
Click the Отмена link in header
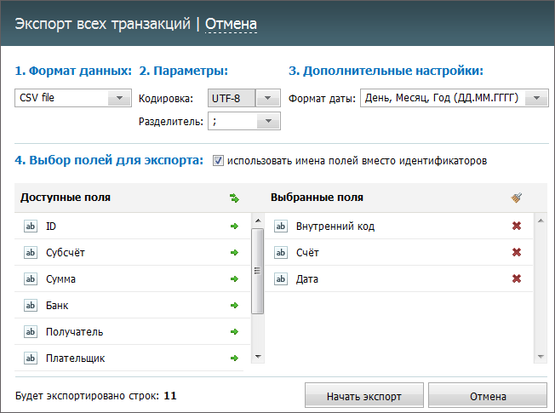[232, 24]
